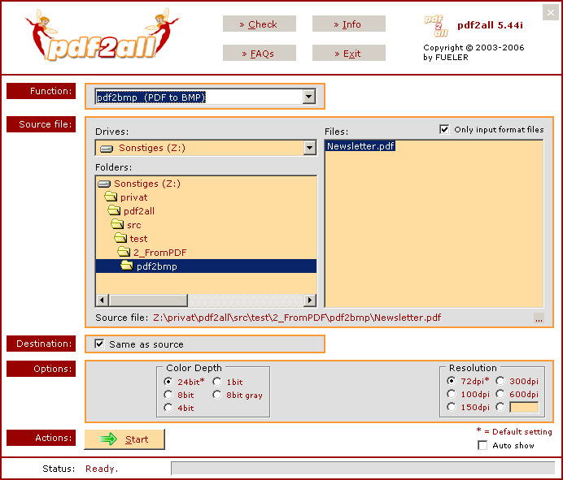Start the conversion
The image size is (563, 480).
coord(124,439)
